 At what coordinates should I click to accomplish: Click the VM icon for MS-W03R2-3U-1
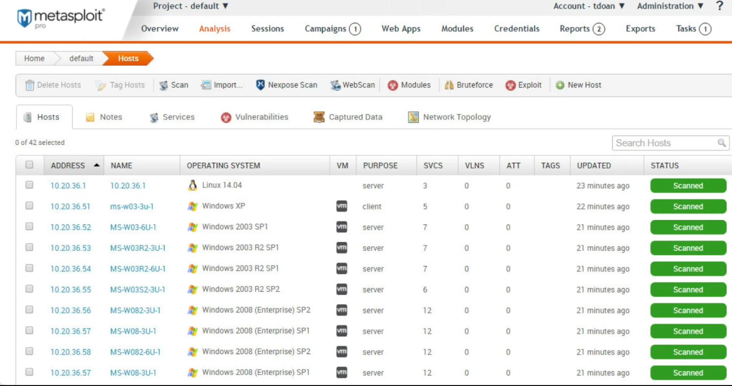(342, 248)
